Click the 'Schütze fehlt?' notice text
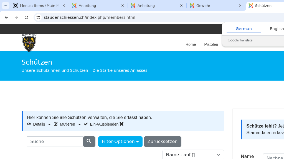The width and height of the screenshot is (284, 159). point(261,126)
